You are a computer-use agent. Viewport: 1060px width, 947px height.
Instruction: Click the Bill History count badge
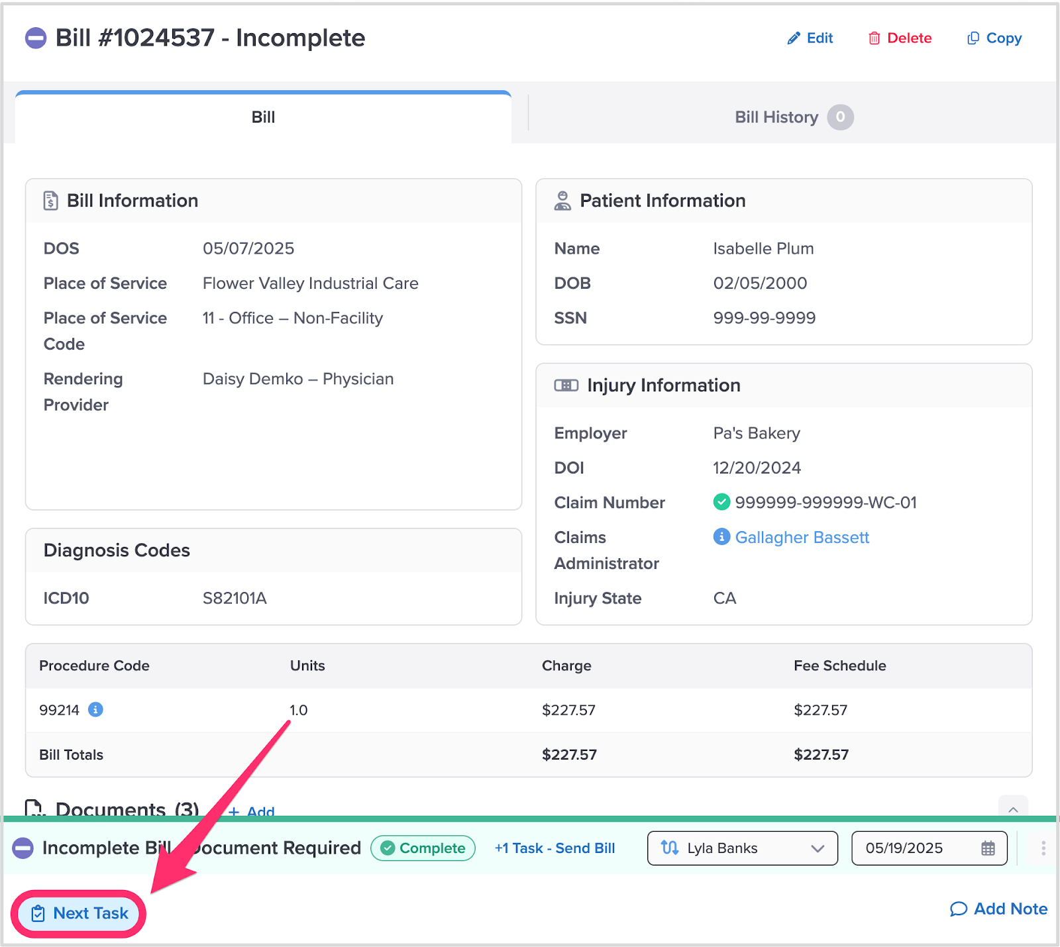[x=840, y=117]
